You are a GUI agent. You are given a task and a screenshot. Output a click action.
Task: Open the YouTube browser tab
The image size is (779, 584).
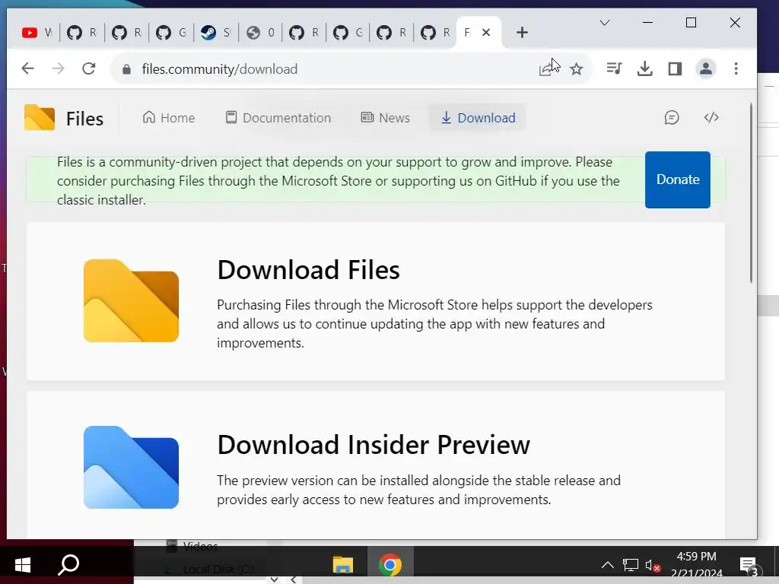(37, 33)
